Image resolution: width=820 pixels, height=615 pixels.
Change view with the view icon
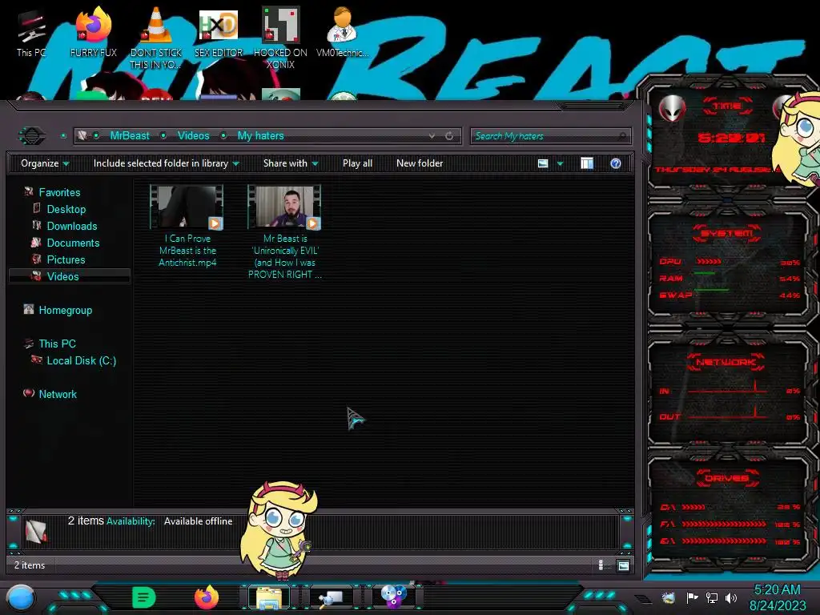pos(543,163)
